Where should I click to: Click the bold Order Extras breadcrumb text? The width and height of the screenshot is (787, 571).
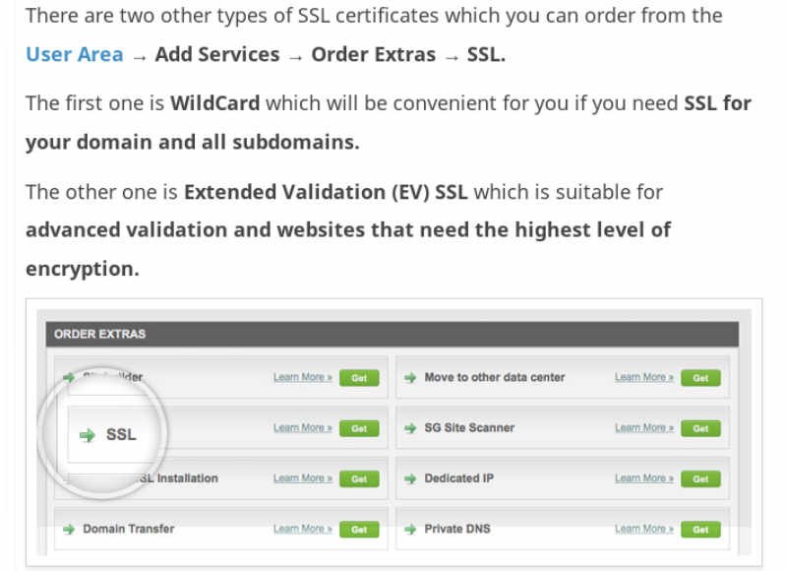coord(374,54)
